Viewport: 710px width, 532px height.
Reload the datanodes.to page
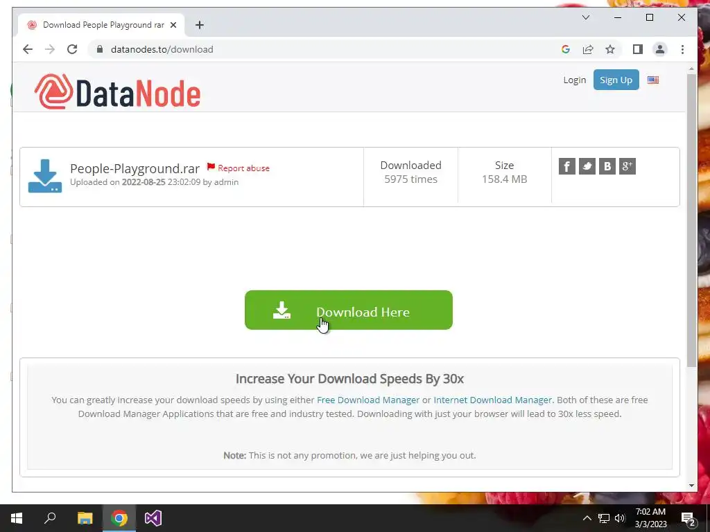72,49
